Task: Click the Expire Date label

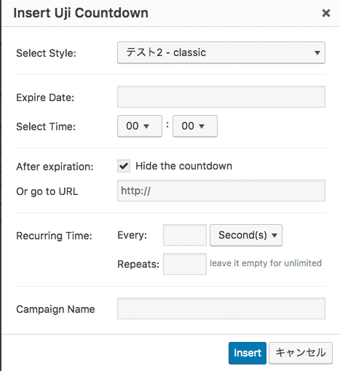Action: coord(45,97)
